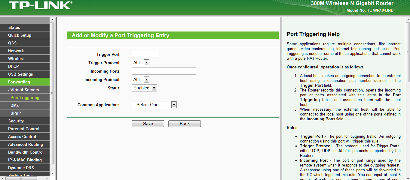Click sidebar horizontal scroll right arrow
Image resolution: width=410 pixels, height=180 pixels.
47,178
